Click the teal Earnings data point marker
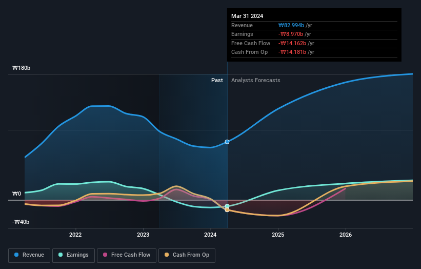Screen dimensions: 421x269 [x=227, y=206]
